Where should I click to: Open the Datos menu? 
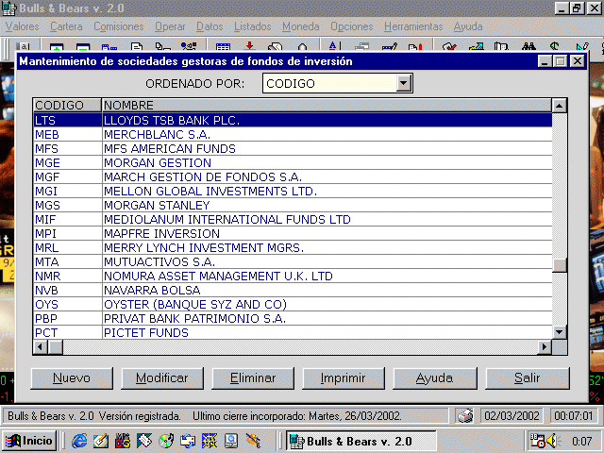click(210, 26)
